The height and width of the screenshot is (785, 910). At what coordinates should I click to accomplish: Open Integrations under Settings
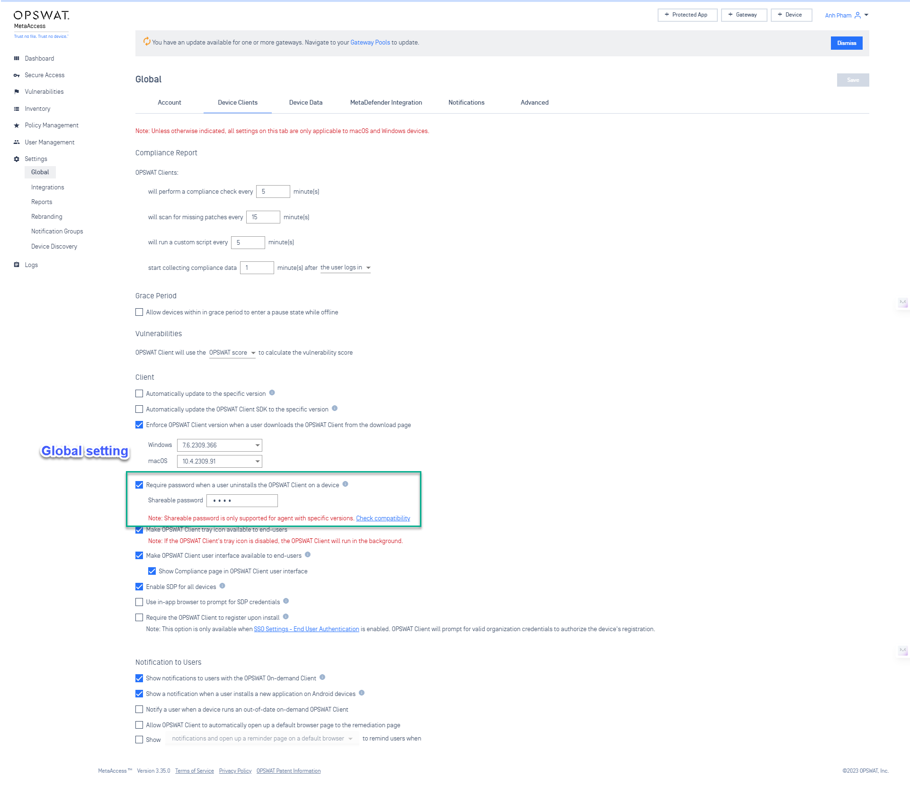[x=48, y=187]
